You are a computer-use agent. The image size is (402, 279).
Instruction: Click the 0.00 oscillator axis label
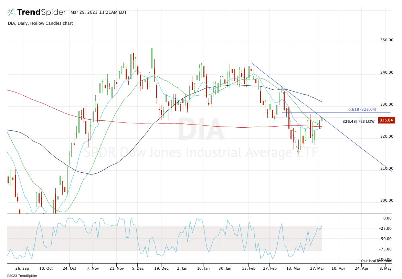pyautogui.click(x=387, y=218)
